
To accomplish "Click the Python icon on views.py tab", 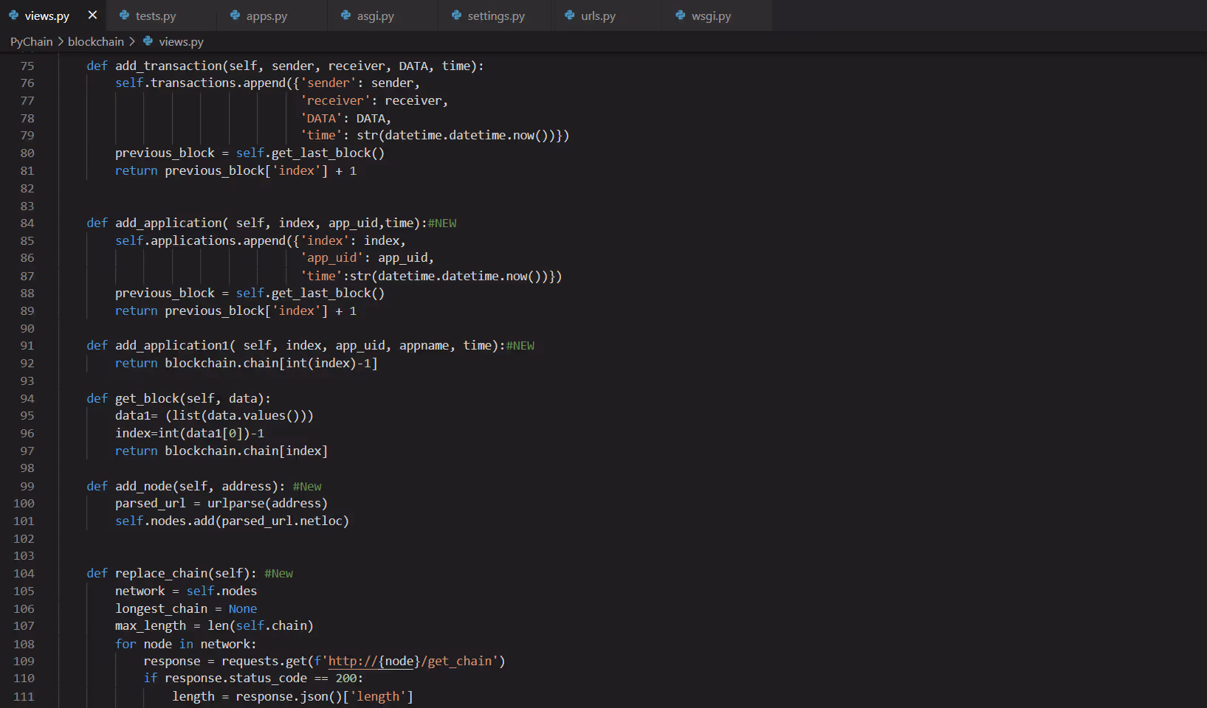I will [x=13, y=15].
